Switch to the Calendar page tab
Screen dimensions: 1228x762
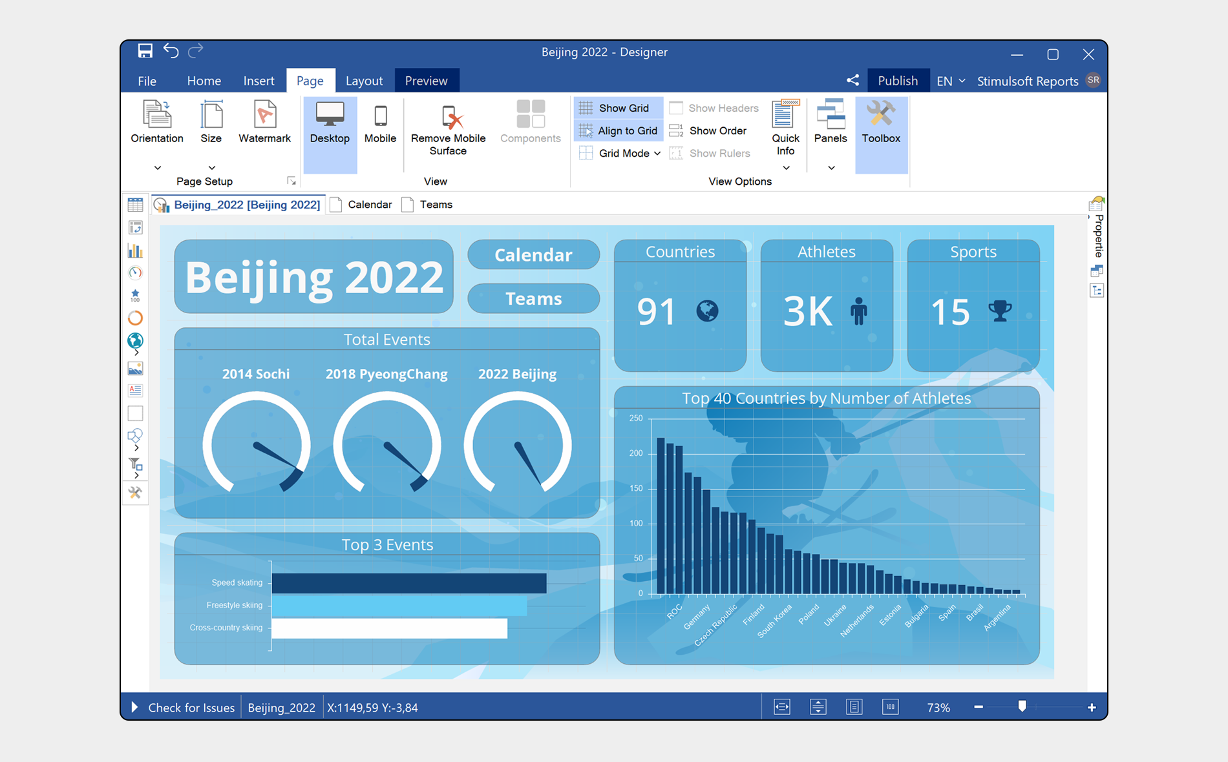point(369,205)
